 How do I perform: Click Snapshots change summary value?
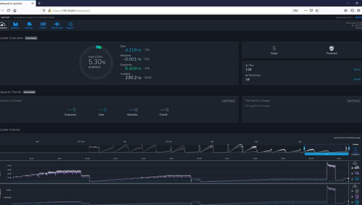[x=71, y=110]
